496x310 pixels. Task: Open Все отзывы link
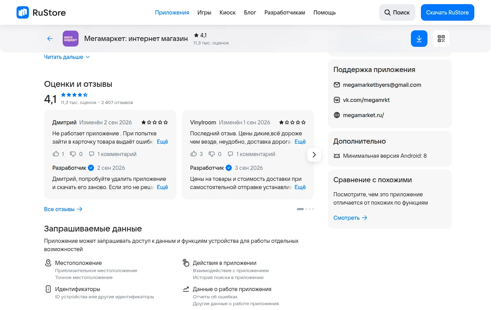[63, 209]
